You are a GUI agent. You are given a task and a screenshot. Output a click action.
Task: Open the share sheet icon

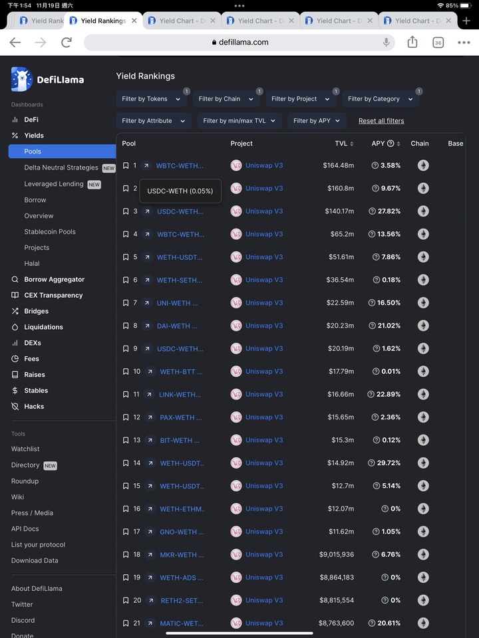(x=412, y=42)
